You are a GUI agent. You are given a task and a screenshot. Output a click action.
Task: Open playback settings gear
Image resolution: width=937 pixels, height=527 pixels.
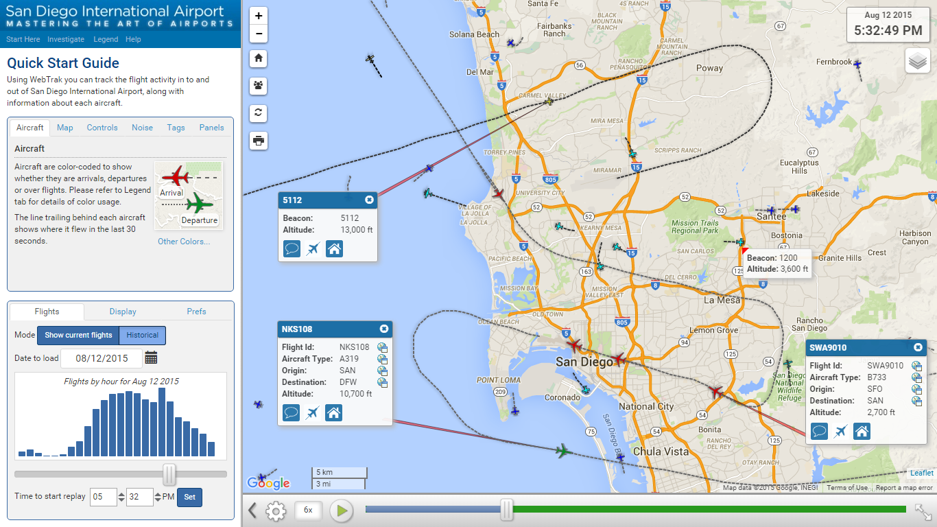(276, 511)
